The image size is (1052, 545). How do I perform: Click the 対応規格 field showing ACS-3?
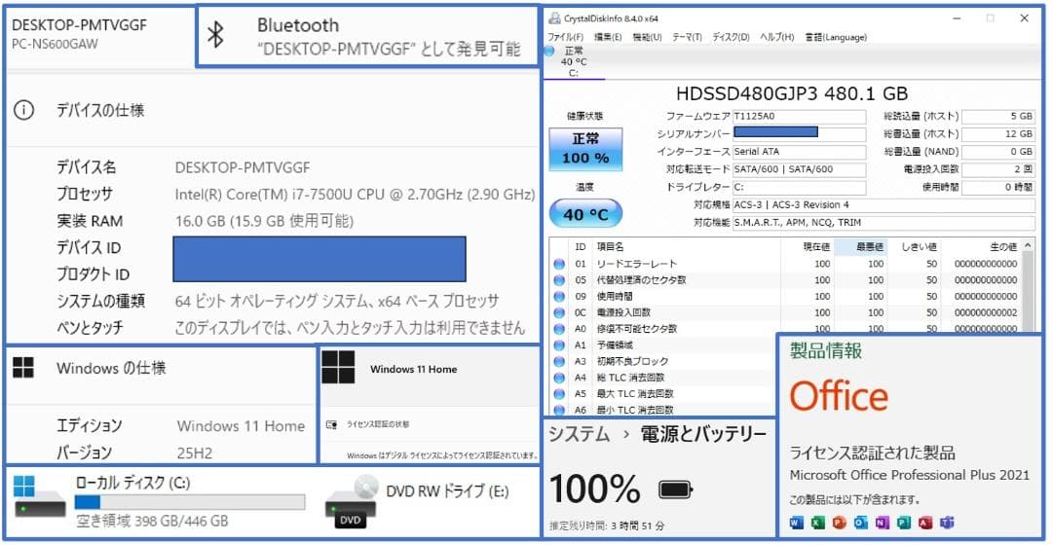pos(883,205)
